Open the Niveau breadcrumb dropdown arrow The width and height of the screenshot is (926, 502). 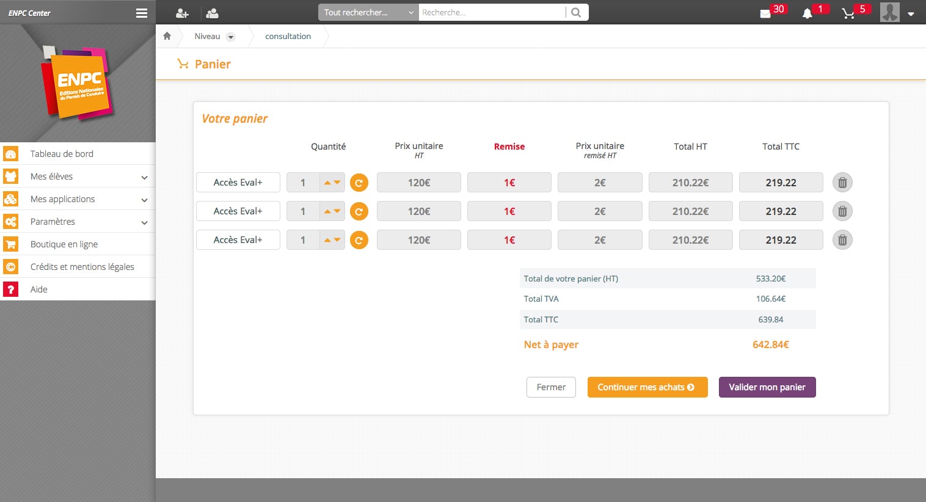(x=230, y=37)
